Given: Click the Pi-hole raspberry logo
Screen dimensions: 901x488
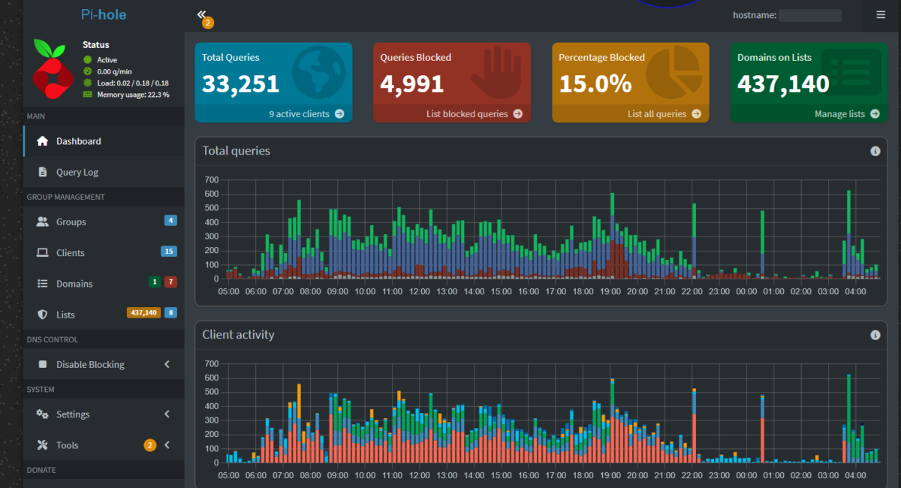Looking at the screenshot, I should (x=53, y=68).
